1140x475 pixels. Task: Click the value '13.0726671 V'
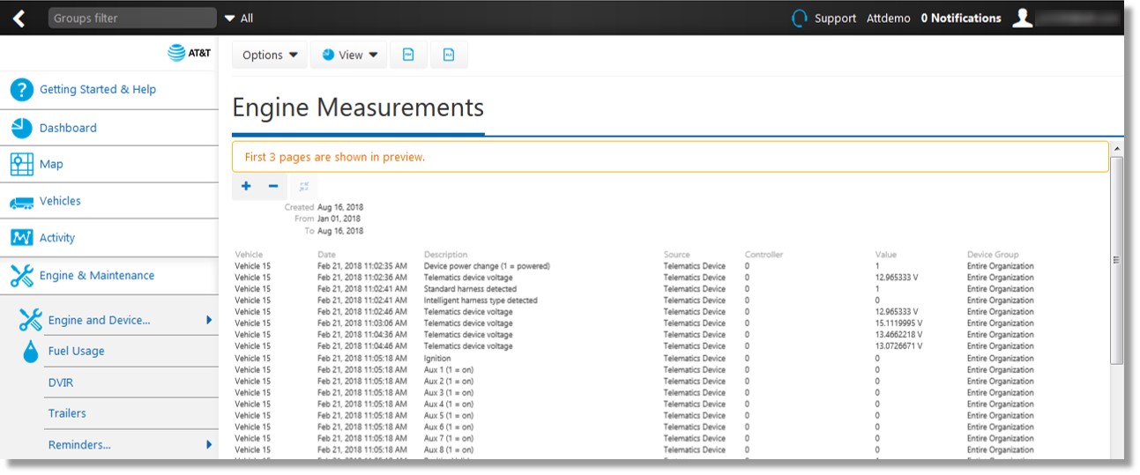click(x=898, y=346)
